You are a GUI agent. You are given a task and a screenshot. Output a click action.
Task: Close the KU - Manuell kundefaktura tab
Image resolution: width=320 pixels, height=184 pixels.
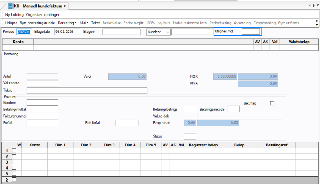[65, 6]
